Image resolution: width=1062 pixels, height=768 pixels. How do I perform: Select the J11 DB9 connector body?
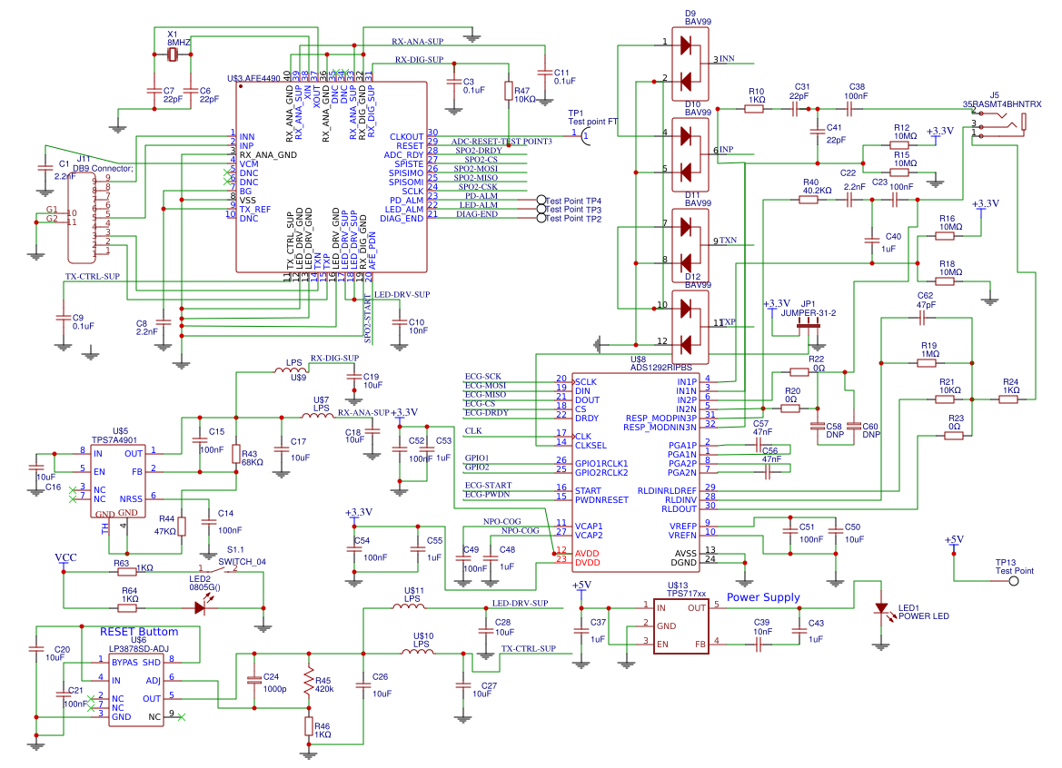[x=82, y=217]
